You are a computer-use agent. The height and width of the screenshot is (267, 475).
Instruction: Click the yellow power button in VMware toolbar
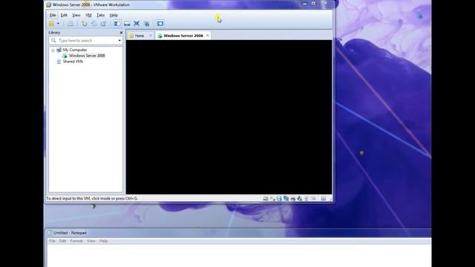coord(51,24)
